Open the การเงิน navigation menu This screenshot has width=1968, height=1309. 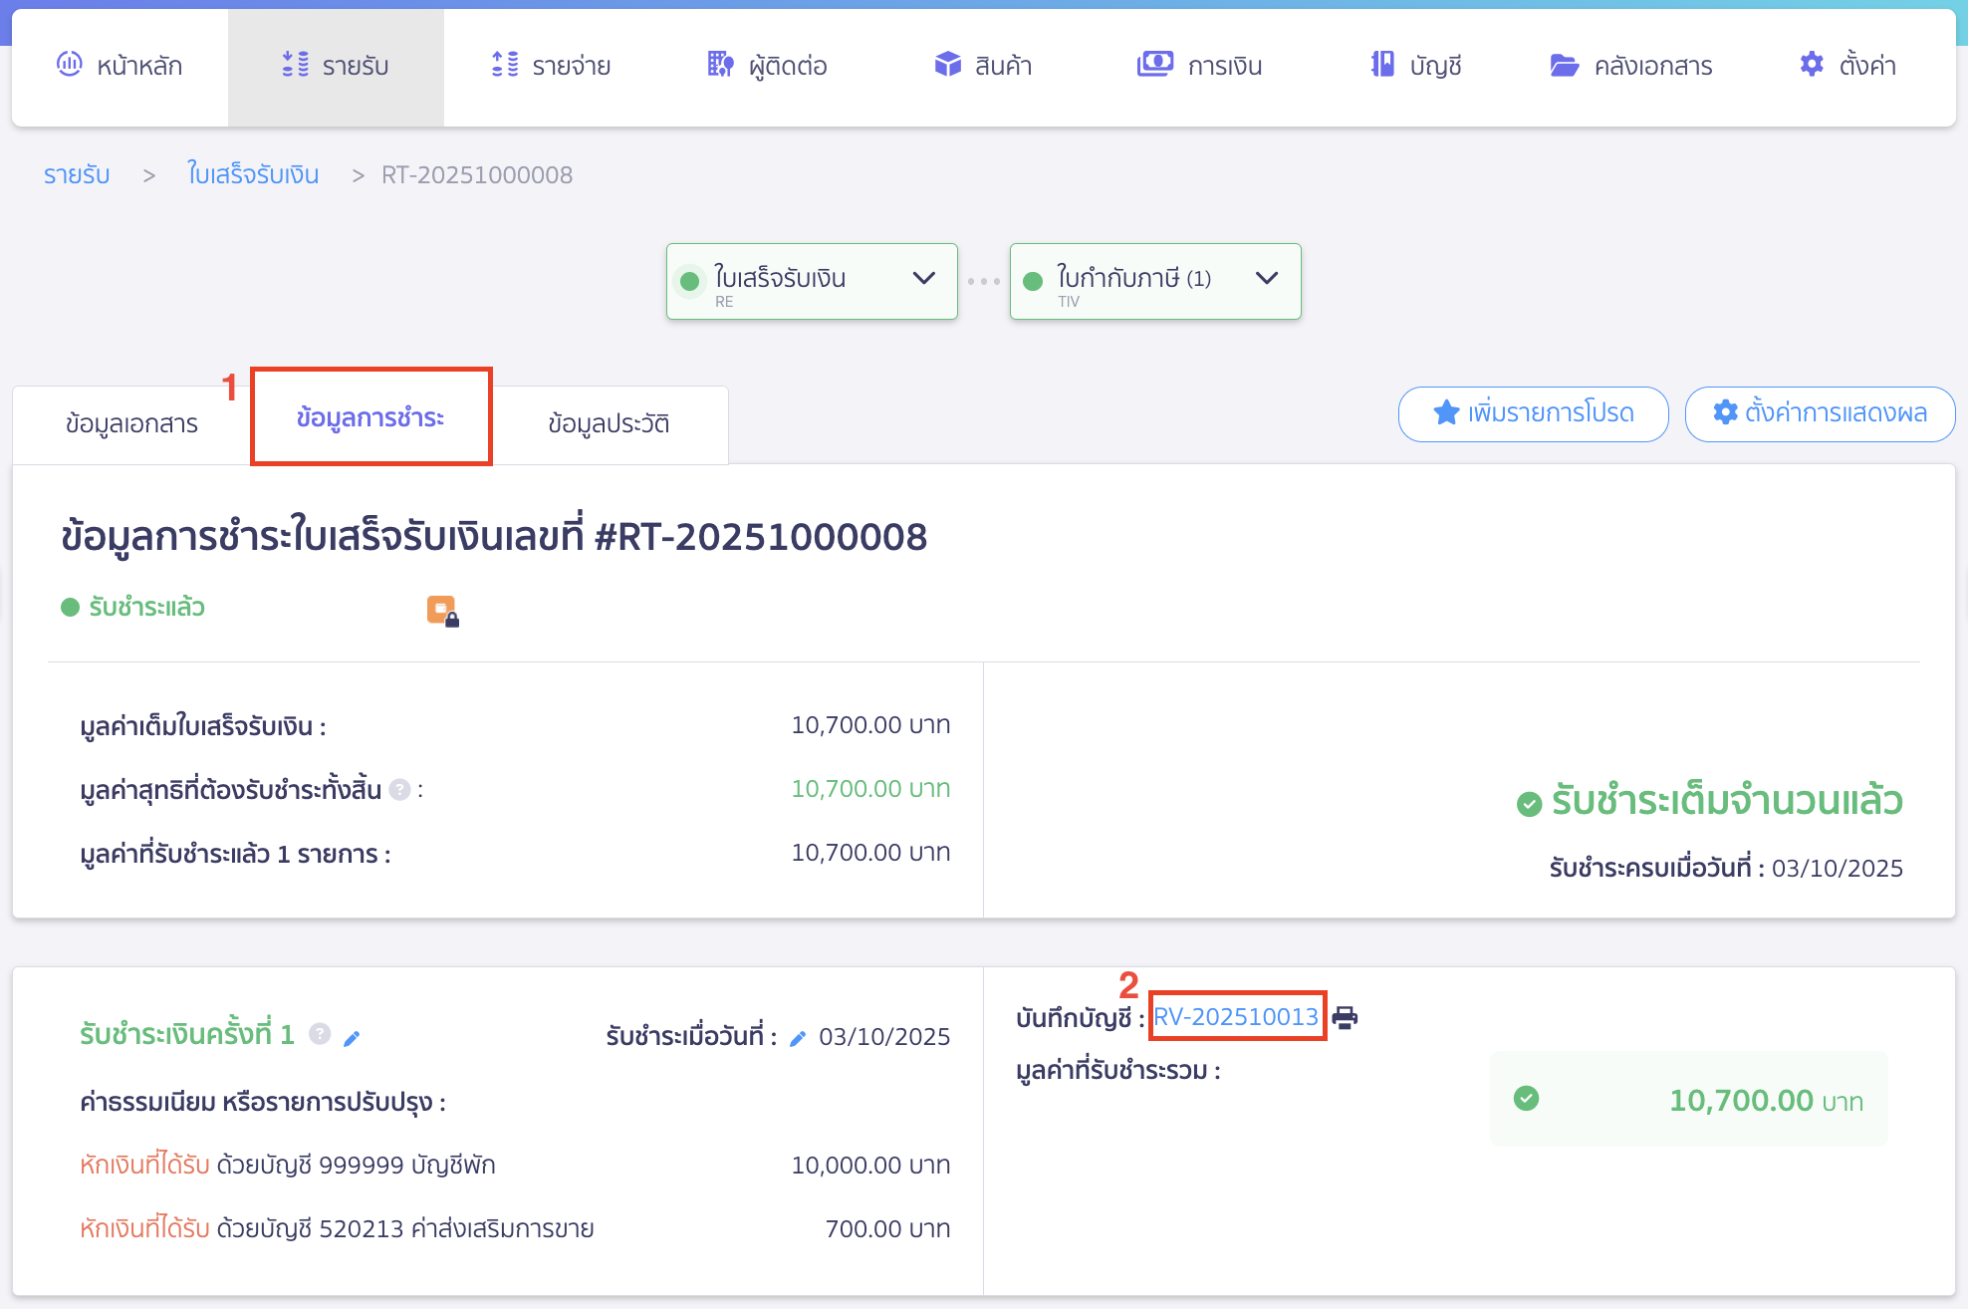point(1199,66)
